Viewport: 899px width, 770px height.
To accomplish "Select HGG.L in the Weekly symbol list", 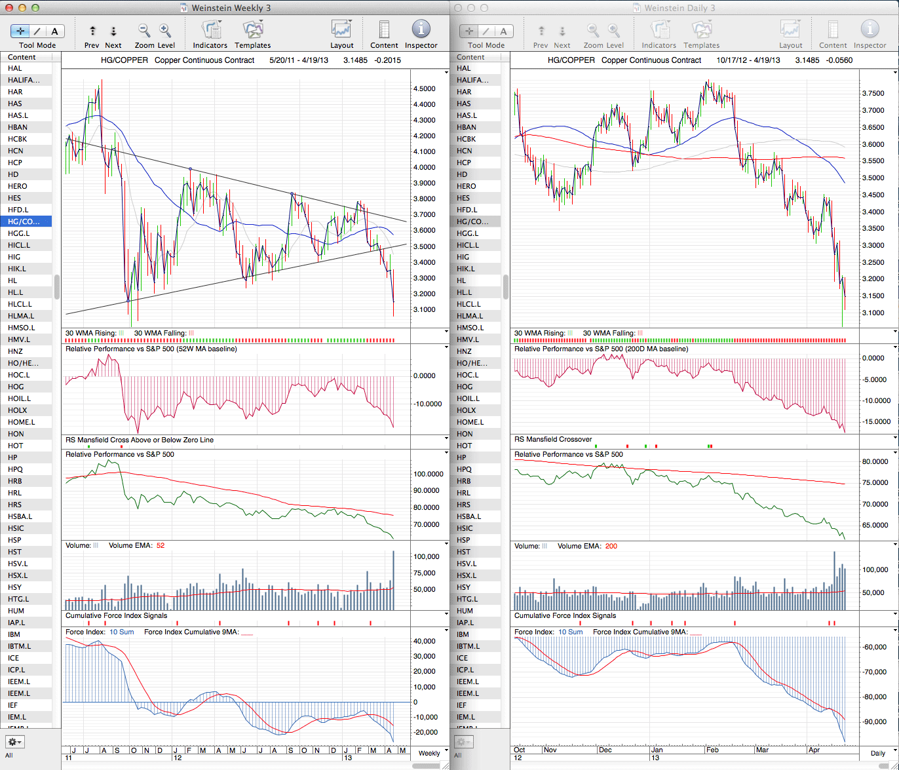I will (x=19, y=233).
